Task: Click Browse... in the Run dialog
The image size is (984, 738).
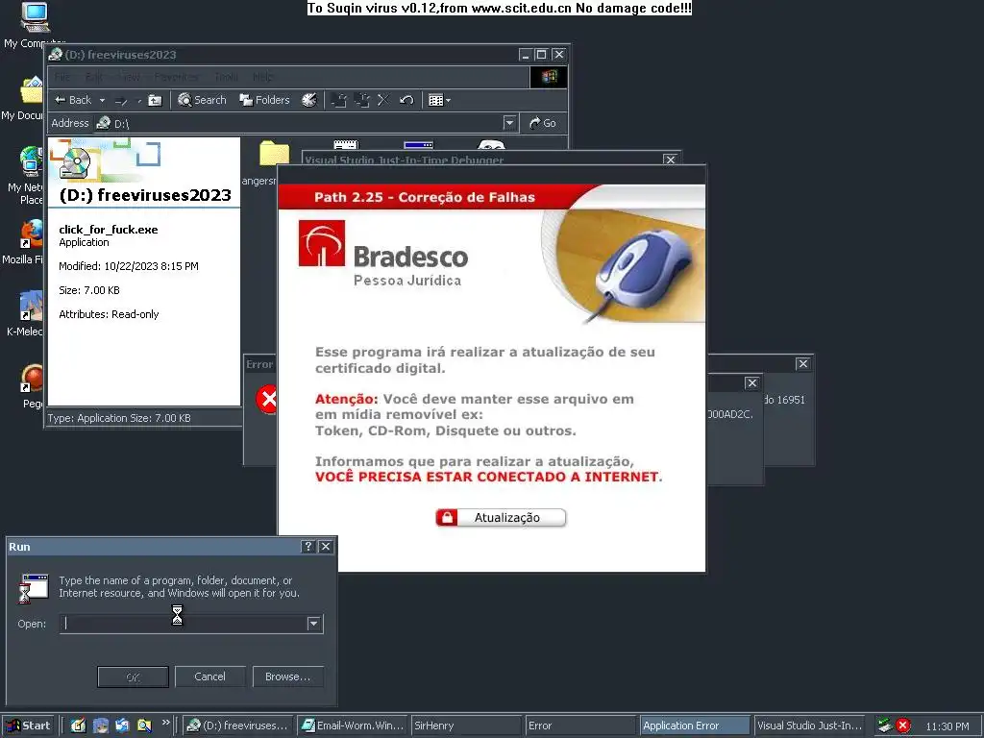Action: point(287,676)
